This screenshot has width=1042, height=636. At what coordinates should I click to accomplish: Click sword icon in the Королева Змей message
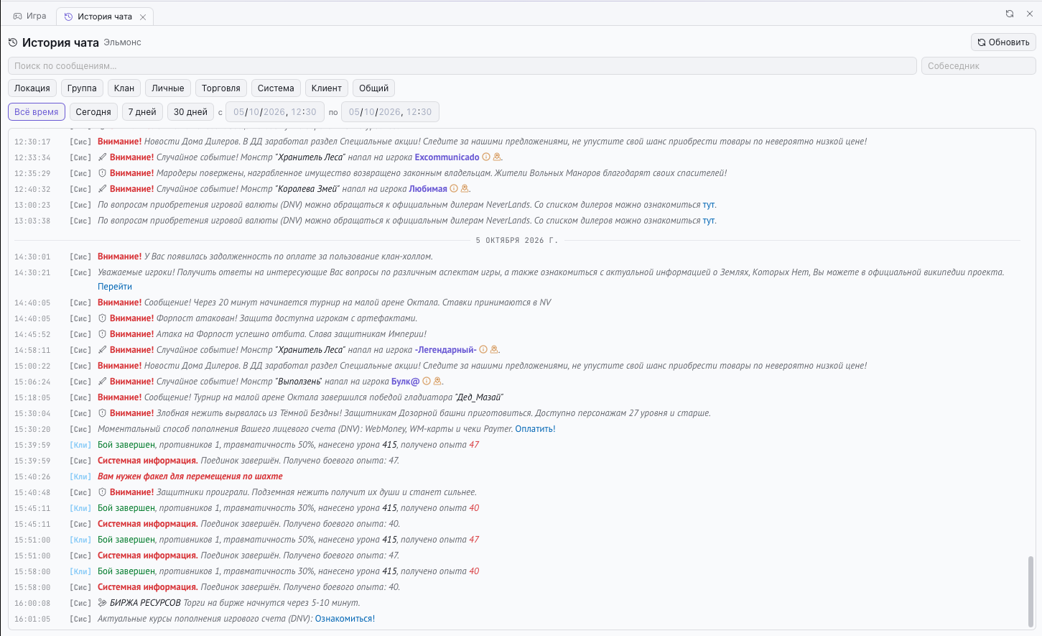pyautogui.click(x=102, y=189)
